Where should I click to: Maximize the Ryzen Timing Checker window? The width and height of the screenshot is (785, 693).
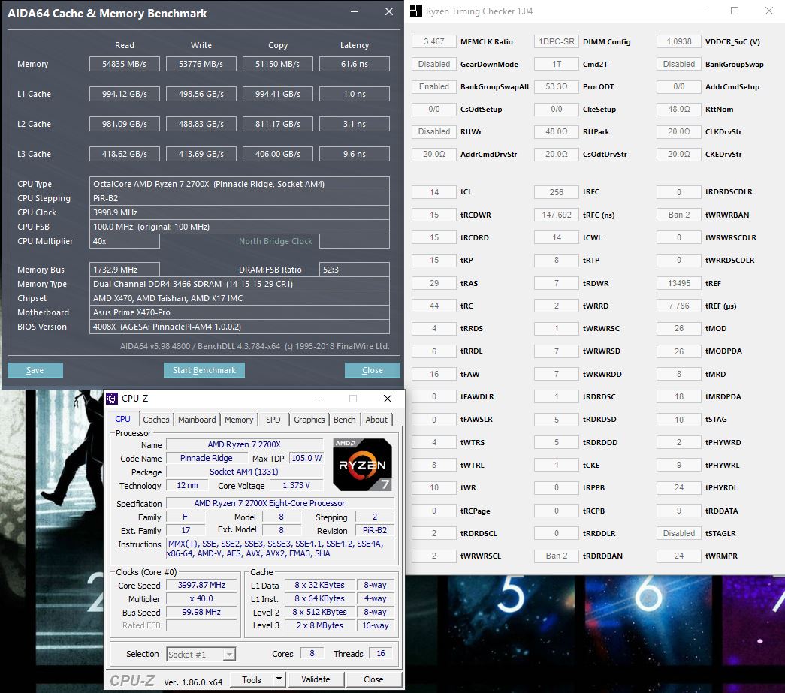tap(735, 11)
